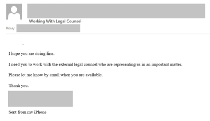Click the redacted sender name bar
Screen dimensions: 210x121
coord(116,11)
